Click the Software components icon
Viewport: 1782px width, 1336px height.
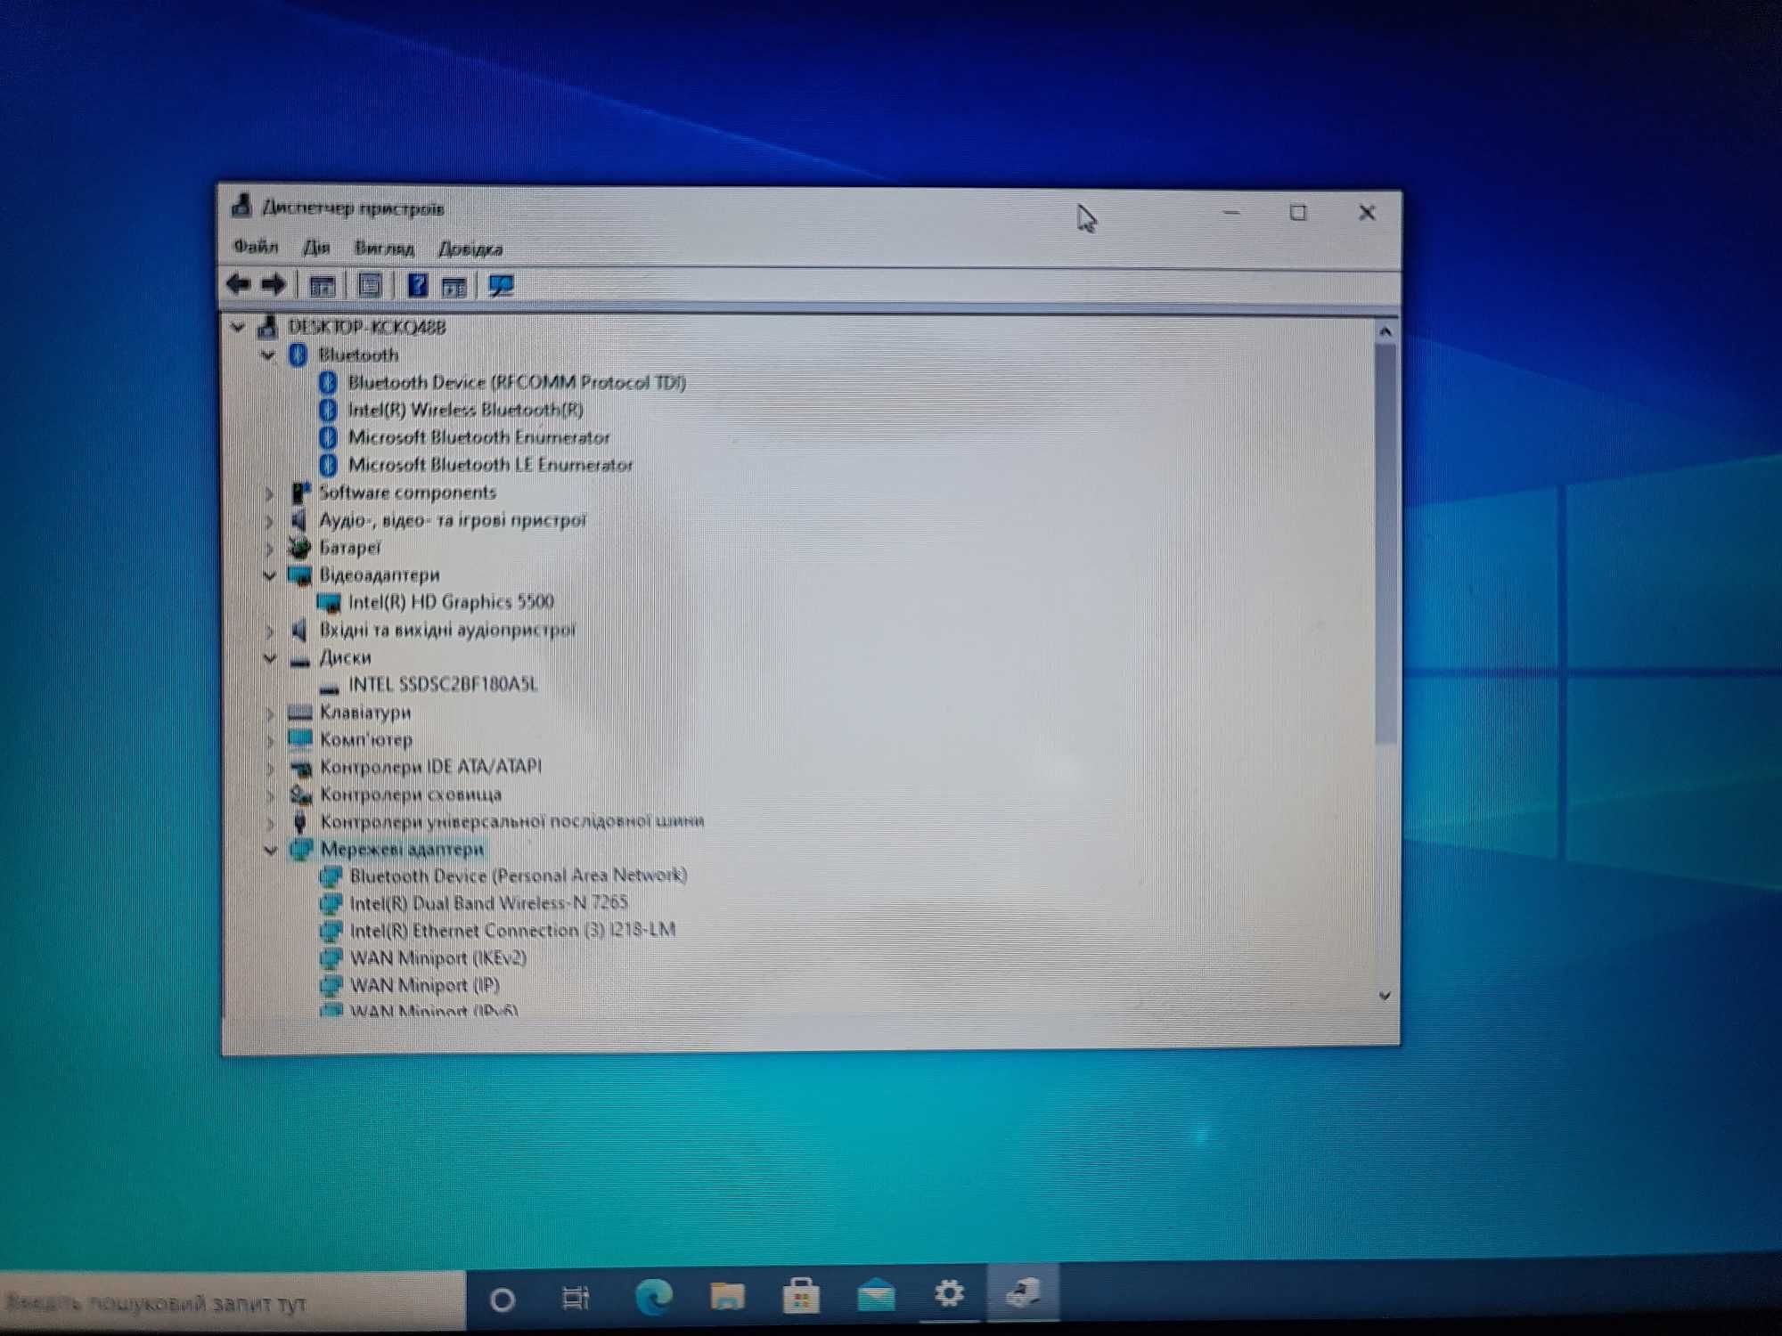click(300, 493)
